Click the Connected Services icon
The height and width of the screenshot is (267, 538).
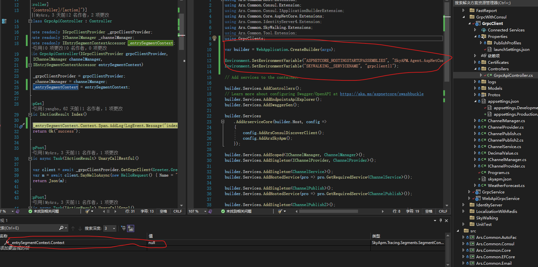(x=484, y=30)
